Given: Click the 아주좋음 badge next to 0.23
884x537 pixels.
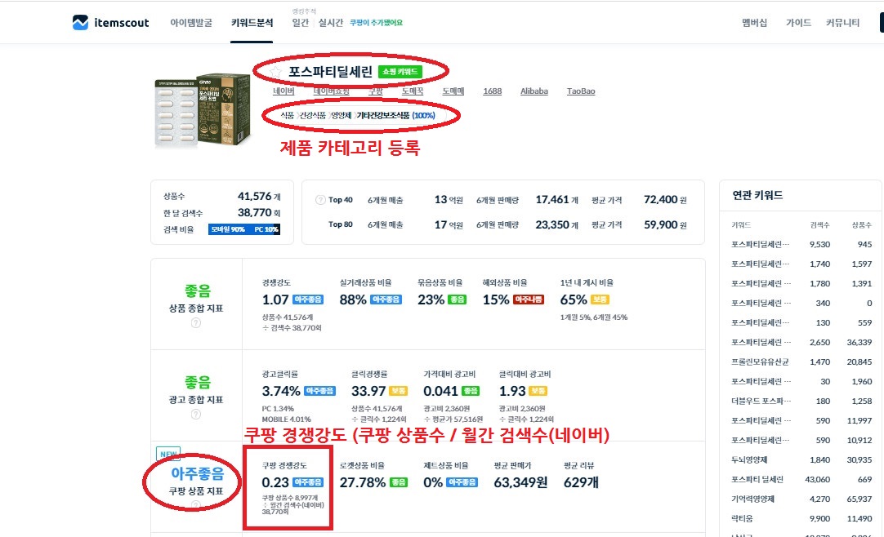Looking at the screenshot, I should pos(308,482).
